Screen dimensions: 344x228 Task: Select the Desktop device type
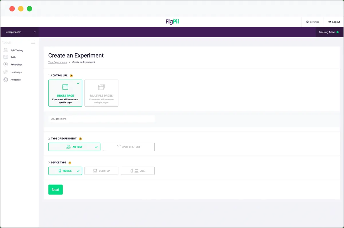pyautogui.click(x=101, y=171)
